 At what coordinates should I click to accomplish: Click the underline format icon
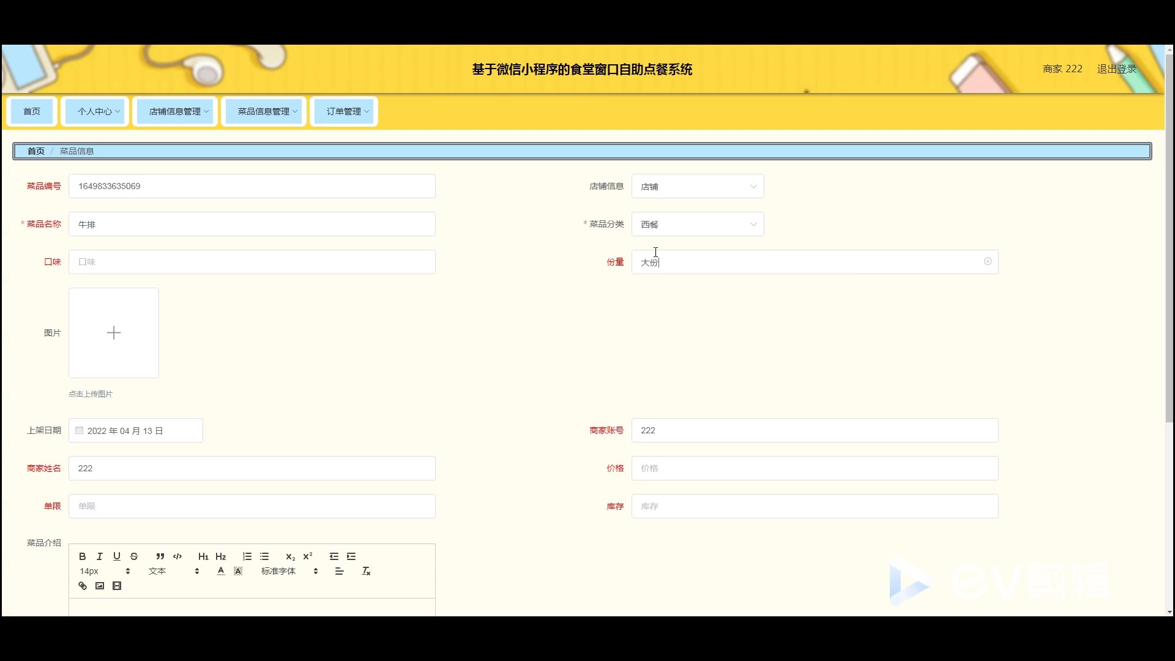(117, 556)
